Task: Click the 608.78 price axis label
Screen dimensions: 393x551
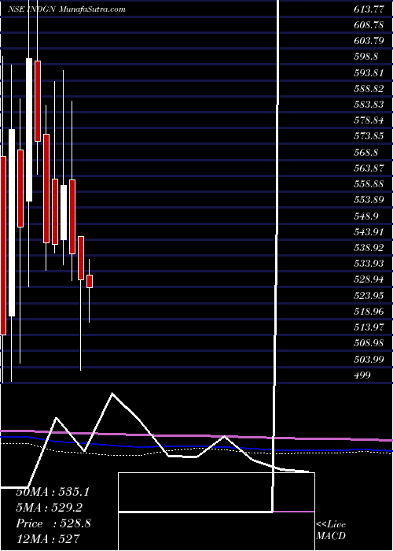Action: coord(369,25)
